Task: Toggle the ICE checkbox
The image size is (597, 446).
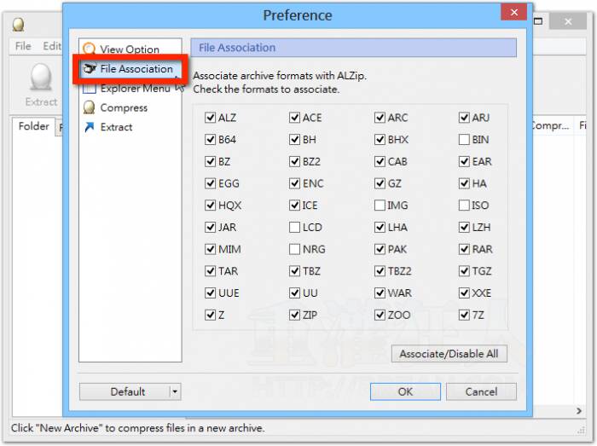Action: [294, 206]
